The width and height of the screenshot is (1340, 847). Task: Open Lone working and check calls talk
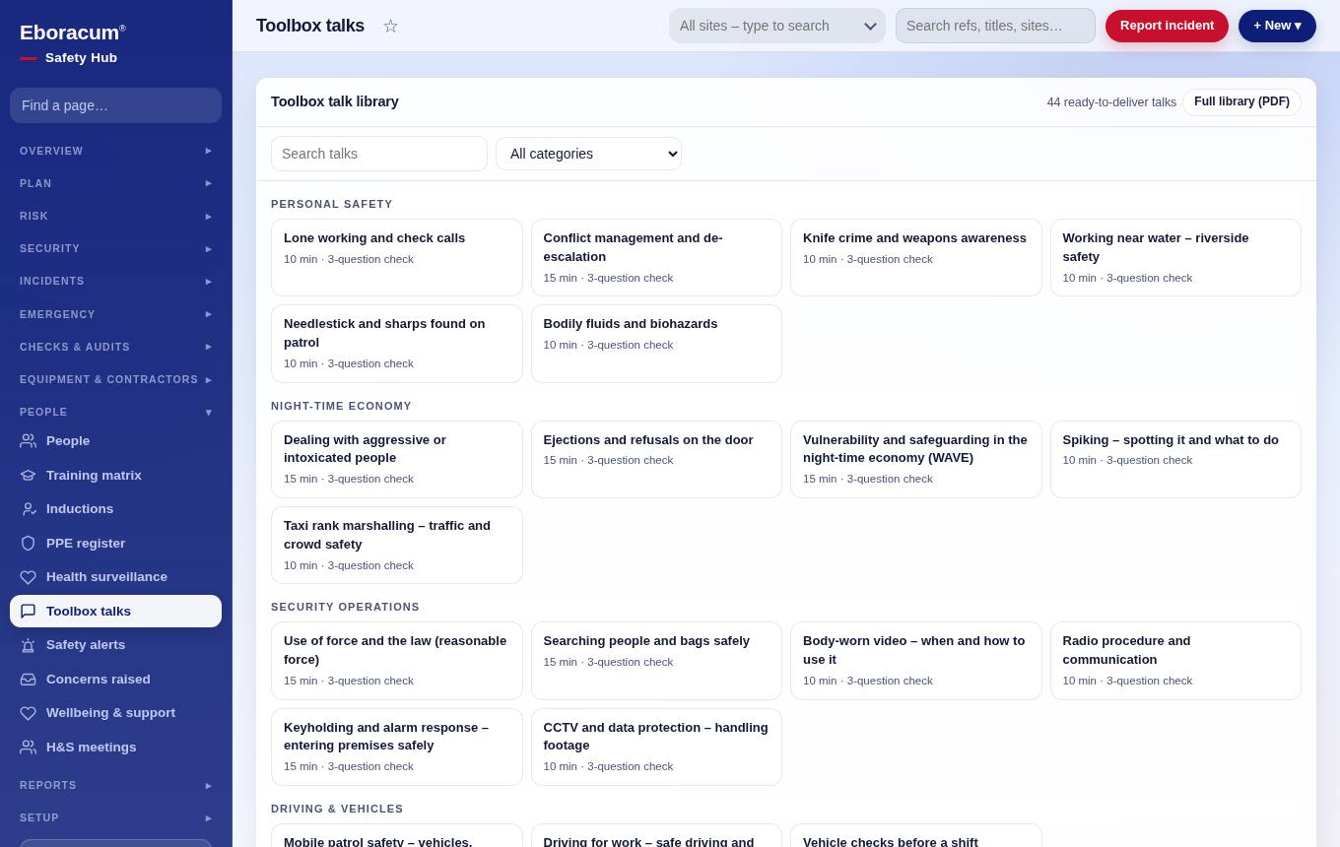397,258
